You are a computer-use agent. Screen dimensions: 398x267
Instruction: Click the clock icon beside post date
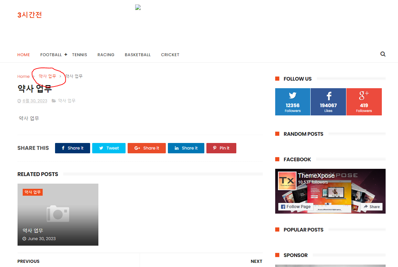(19, 101)
